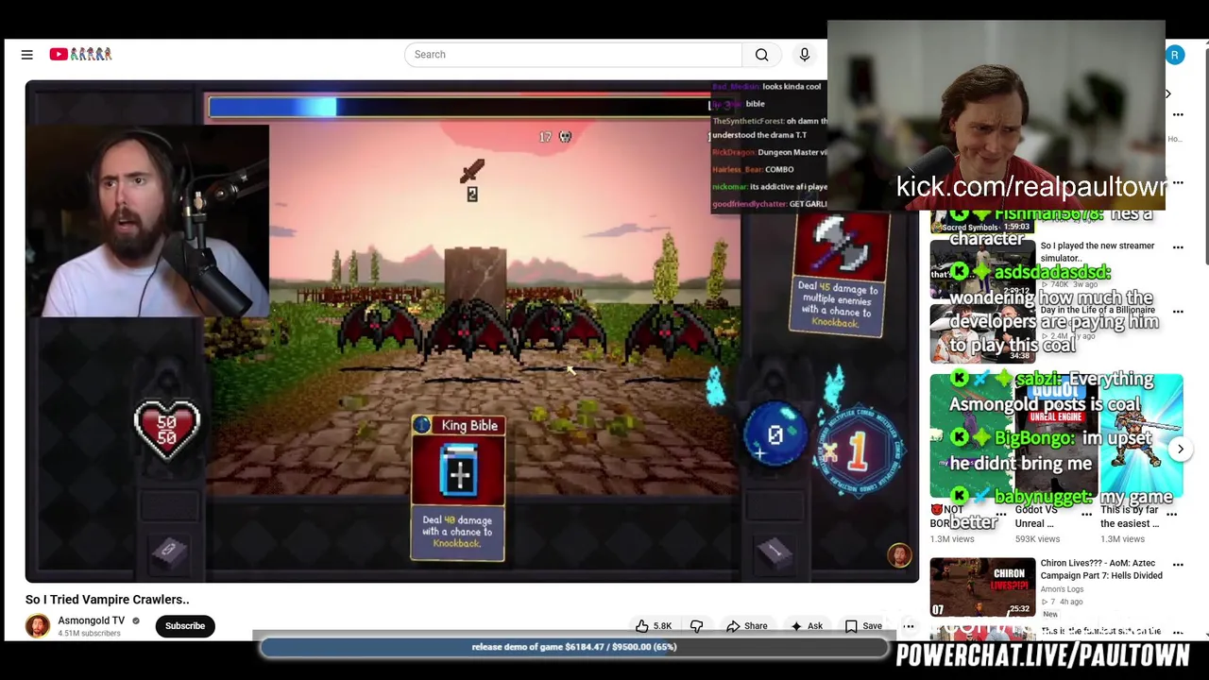Open the circular avatar in player corner
1209x680 pixels.
899,555
